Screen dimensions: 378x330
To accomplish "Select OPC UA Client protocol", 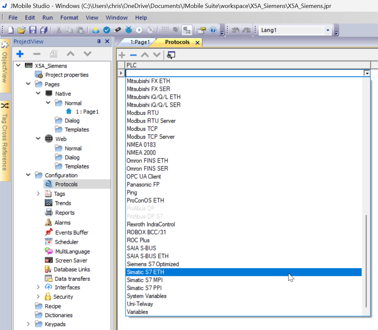I will tap(244, 176).
